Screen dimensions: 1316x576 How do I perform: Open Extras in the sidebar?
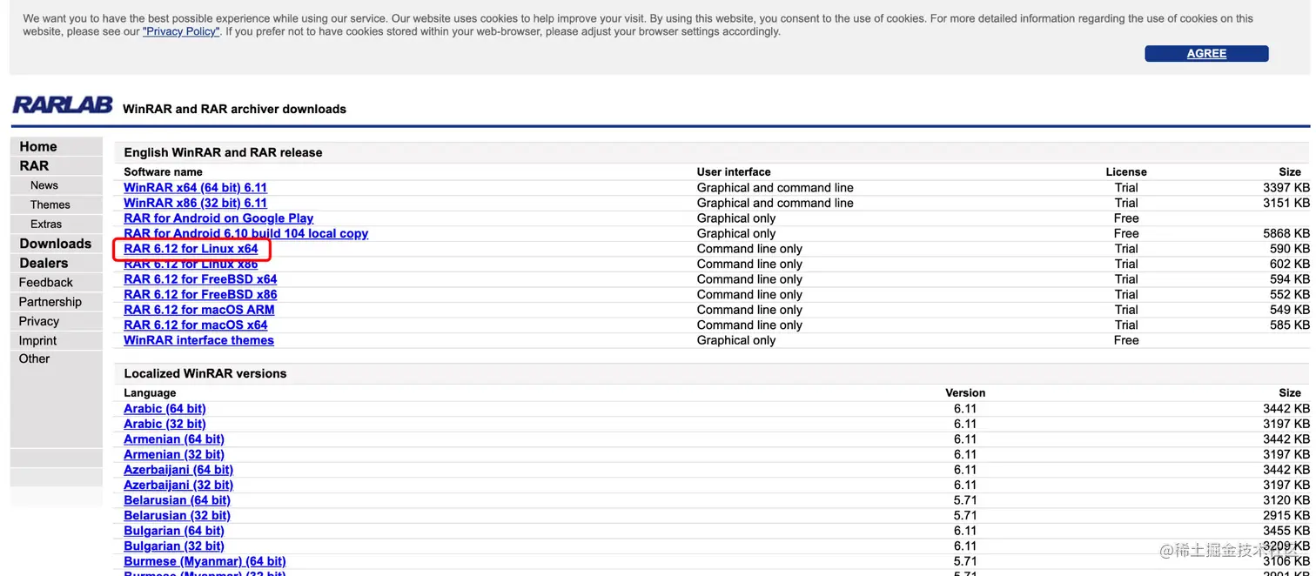[x=46, y=224]
